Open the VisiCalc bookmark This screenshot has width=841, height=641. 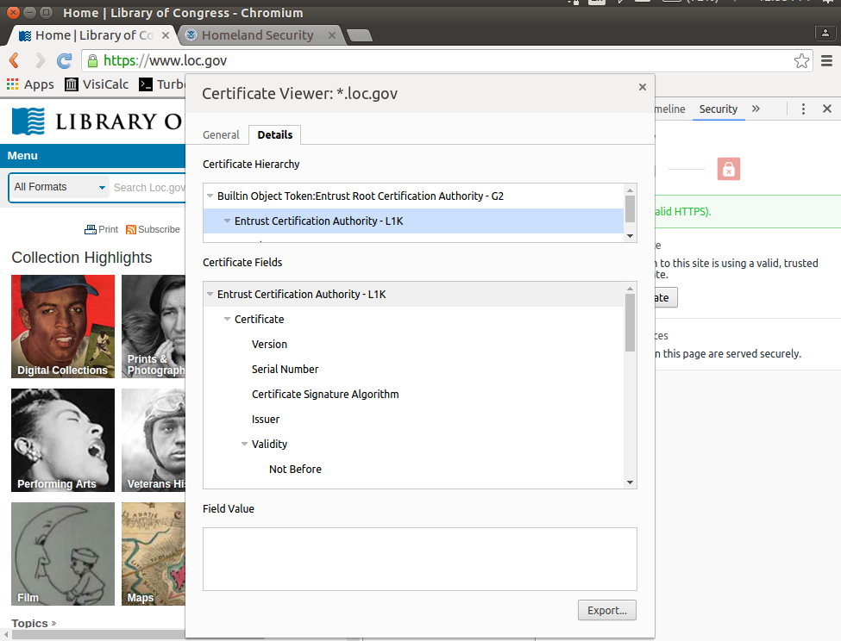97,84
